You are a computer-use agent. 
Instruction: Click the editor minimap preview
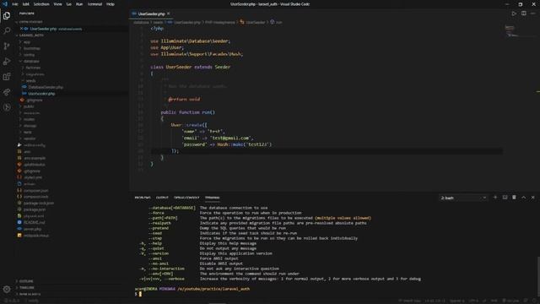point(512,30)
